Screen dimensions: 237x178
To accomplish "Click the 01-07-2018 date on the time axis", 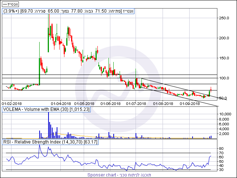I will pos(136,103).
